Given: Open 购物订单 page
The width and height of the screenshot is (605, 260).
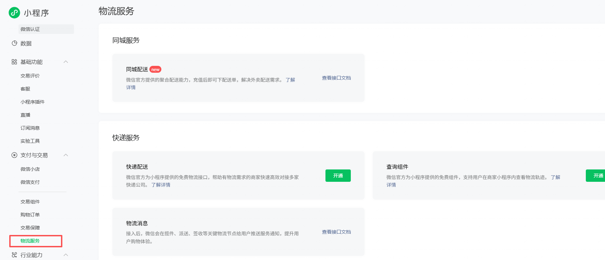Looking at the screenshot, I should click(30, 215).
